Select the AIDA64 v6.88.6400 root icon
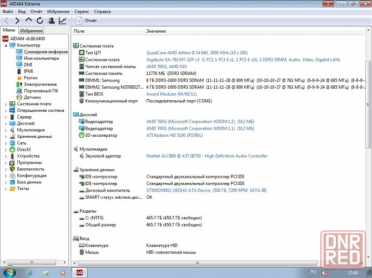 point(6,39)
